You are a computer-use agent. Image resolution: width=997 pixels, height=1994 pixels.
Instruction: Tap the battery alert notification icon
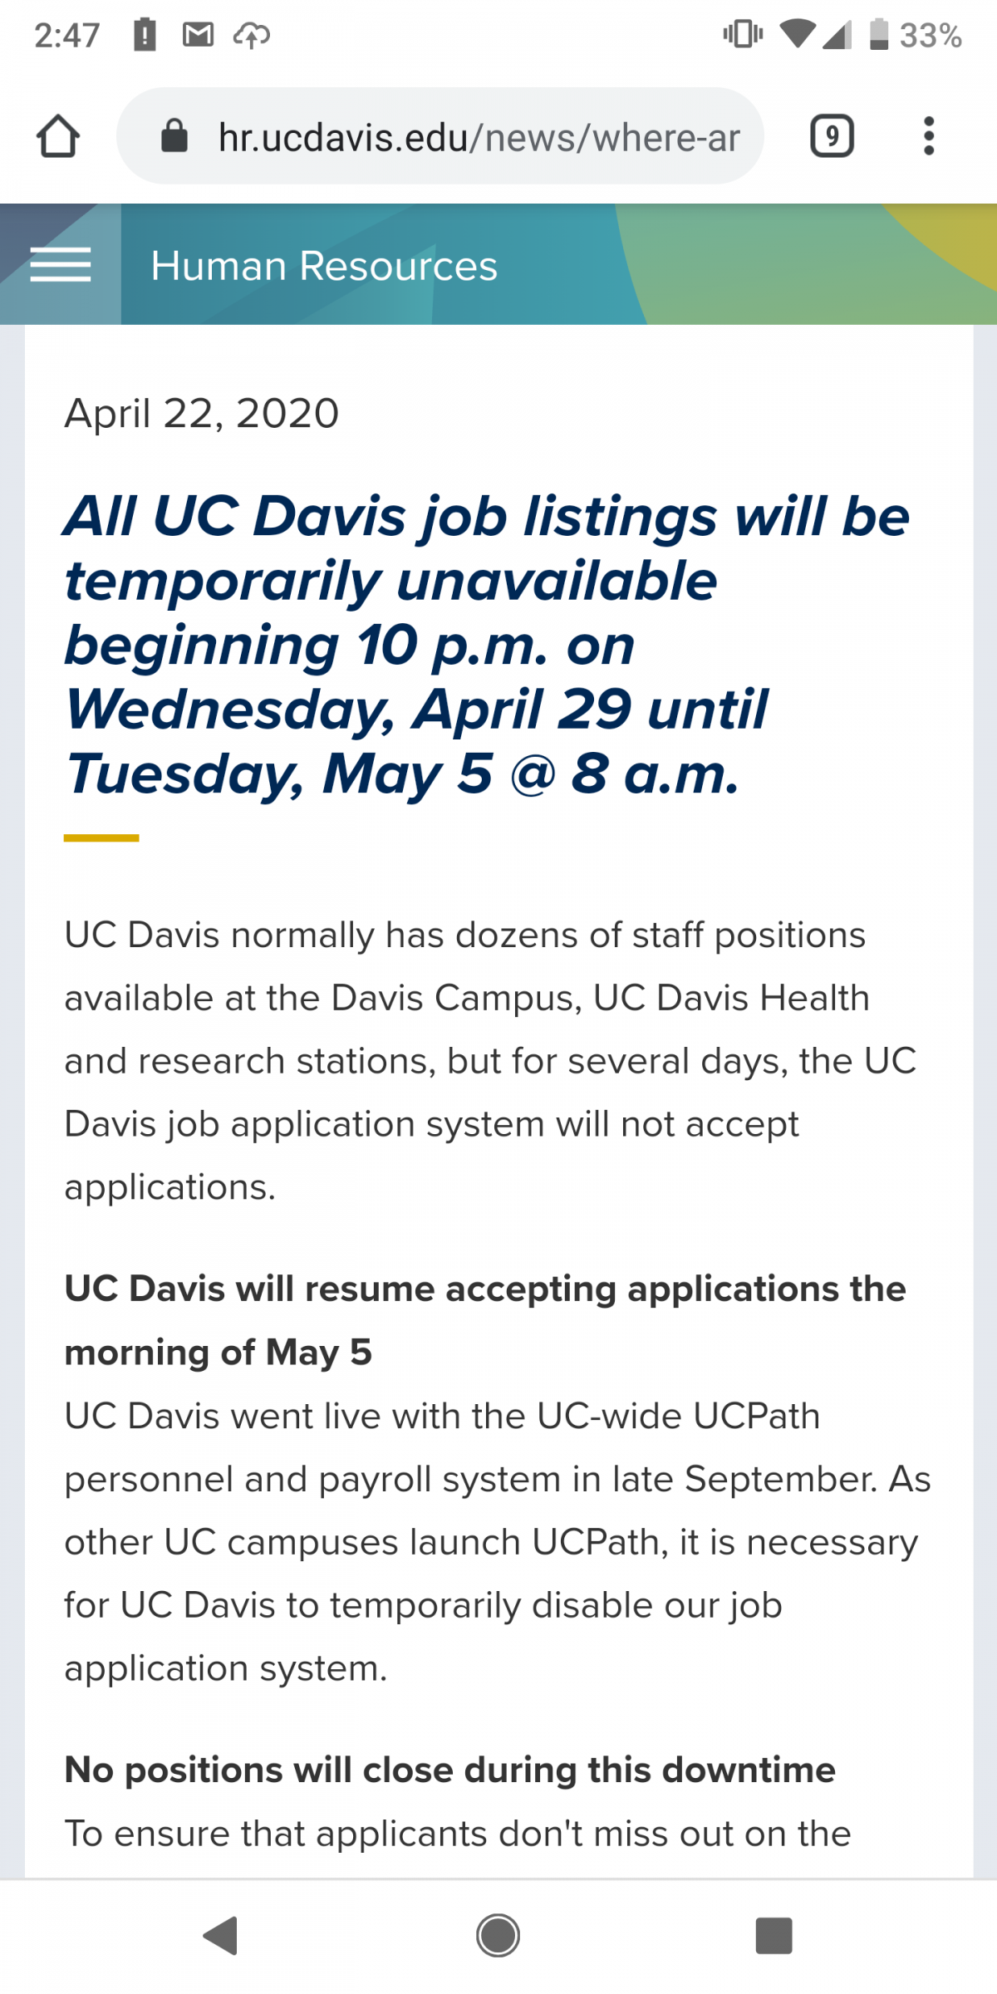(145, 35)
